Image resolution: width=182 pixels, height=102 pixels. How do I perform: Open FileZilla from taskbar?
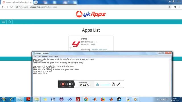click(x=78, y=99)
